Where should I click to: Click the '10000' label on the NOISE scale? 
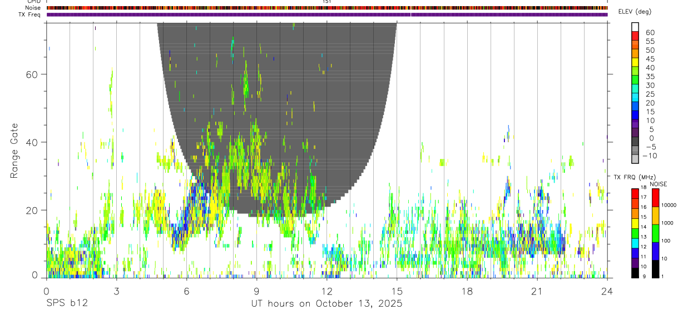[668, 205]
